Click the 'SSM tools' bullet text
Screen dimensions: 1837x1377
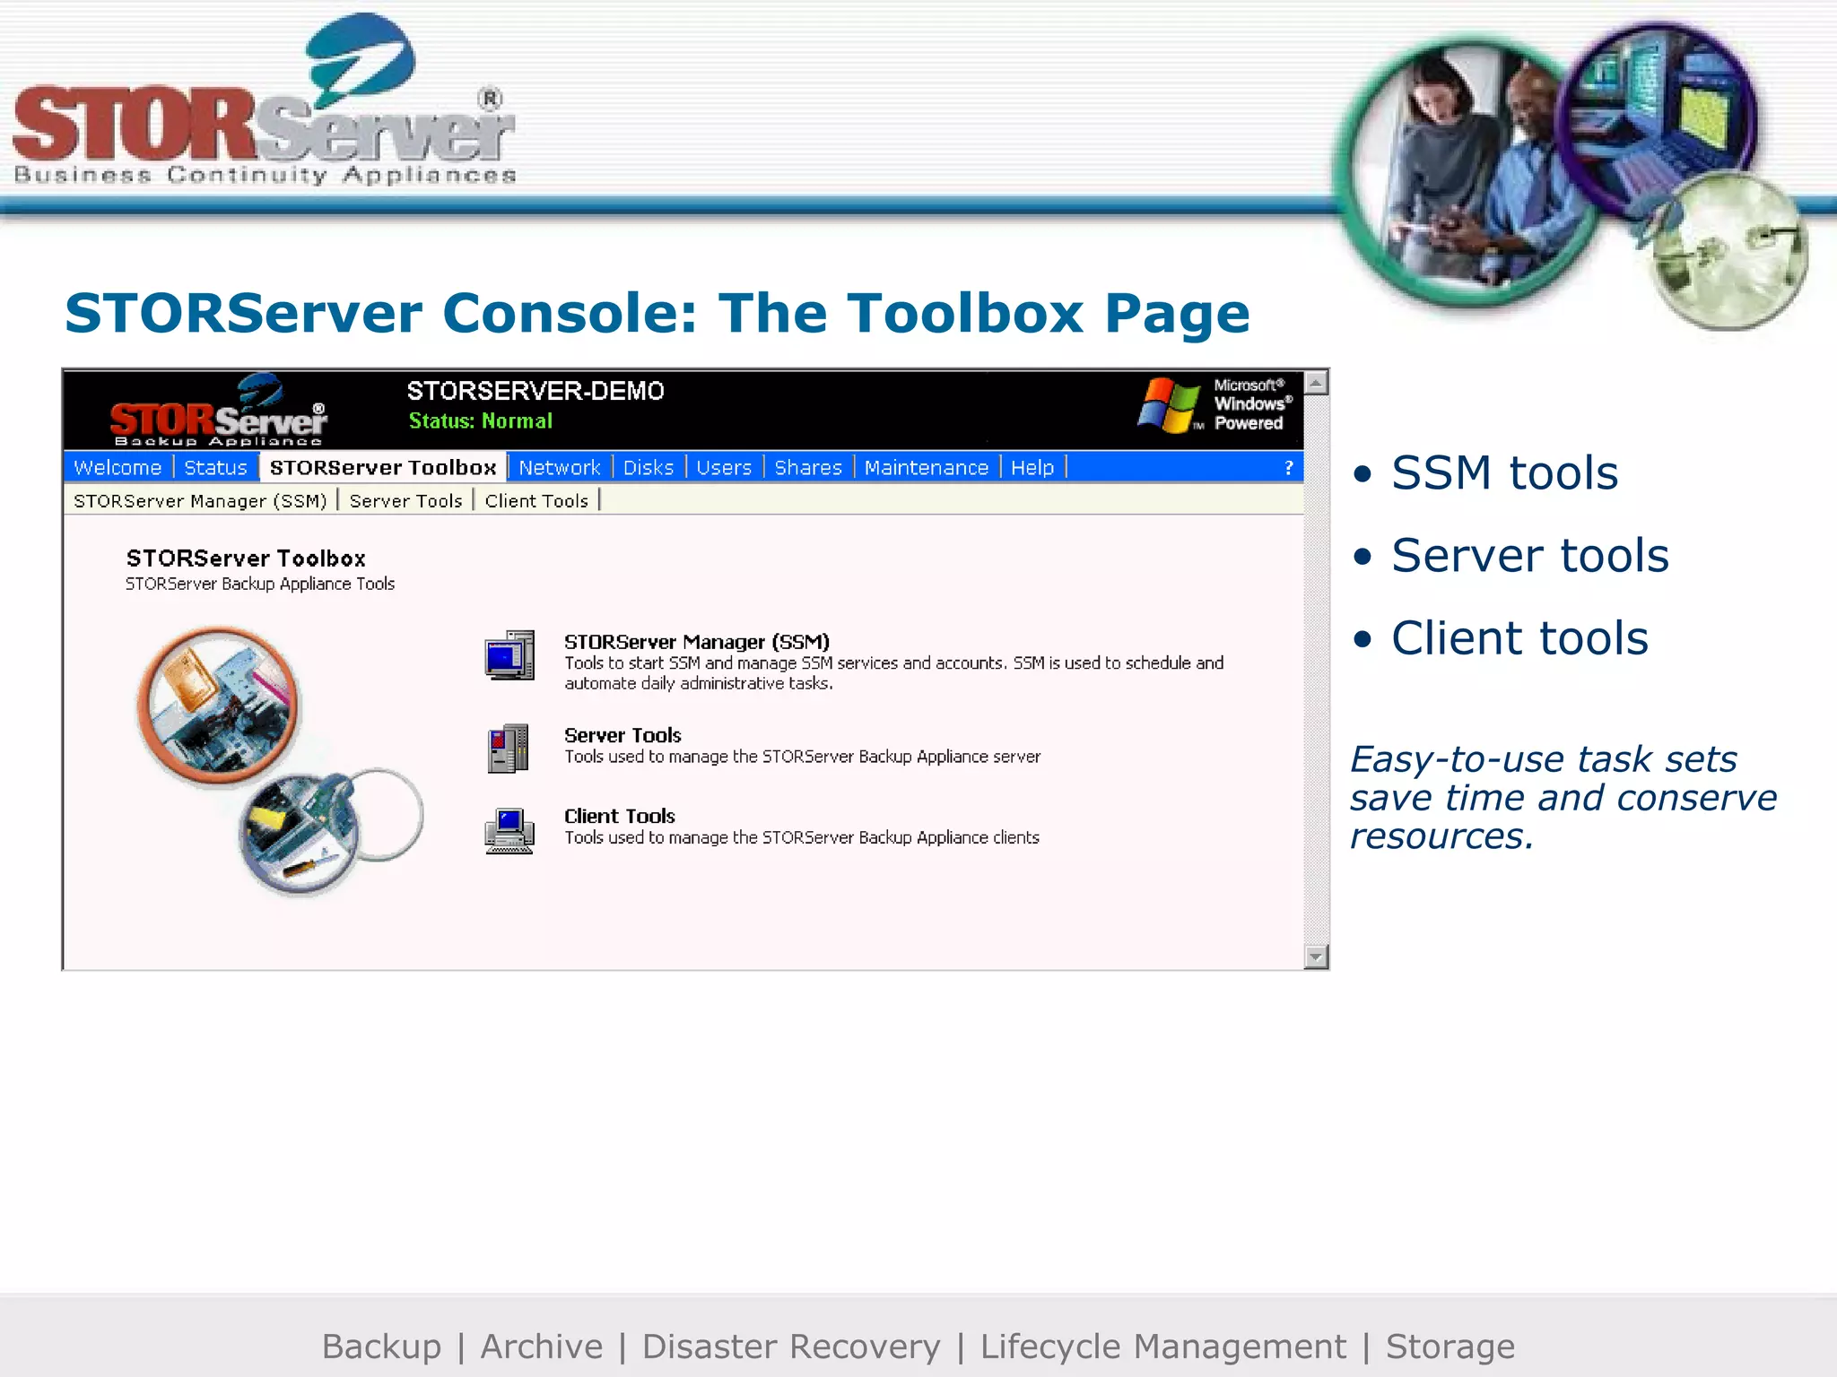point(1504,472)
